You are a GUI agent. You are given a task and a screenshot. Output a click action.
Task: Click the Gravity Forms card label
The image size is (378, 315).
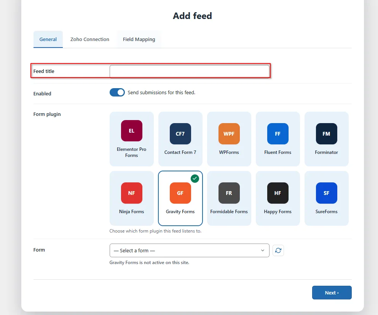click(x=180, y=212)
